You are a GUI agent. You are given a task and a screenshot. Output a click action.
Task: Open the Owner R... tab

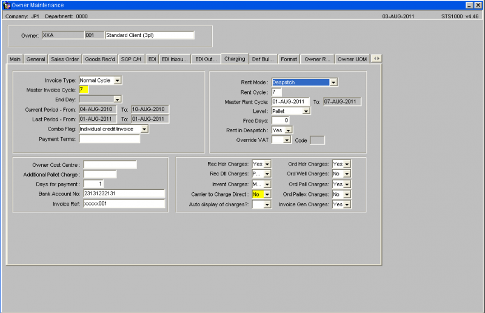pos(317,59)
